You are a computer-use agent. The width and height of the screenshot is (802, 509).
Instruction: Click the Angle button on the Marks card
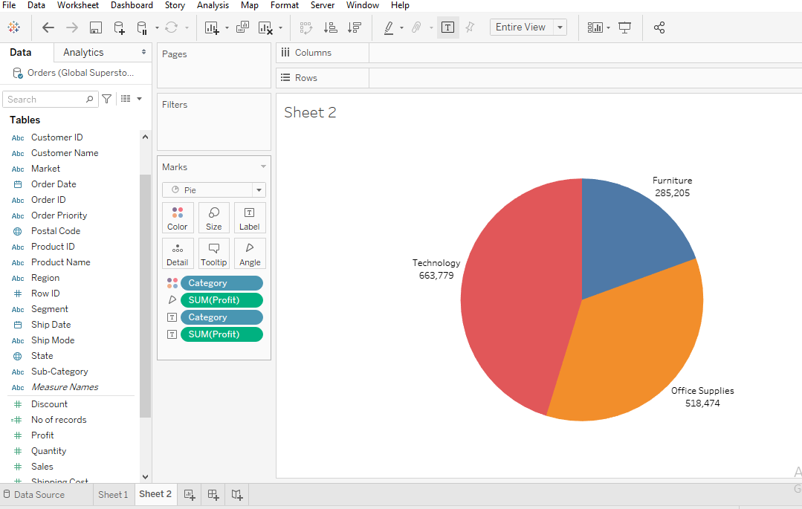click(x=250, y=253)
